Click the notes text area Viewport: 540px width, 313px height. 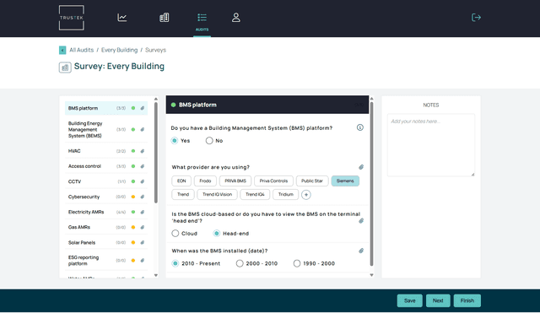click(431, 145)
